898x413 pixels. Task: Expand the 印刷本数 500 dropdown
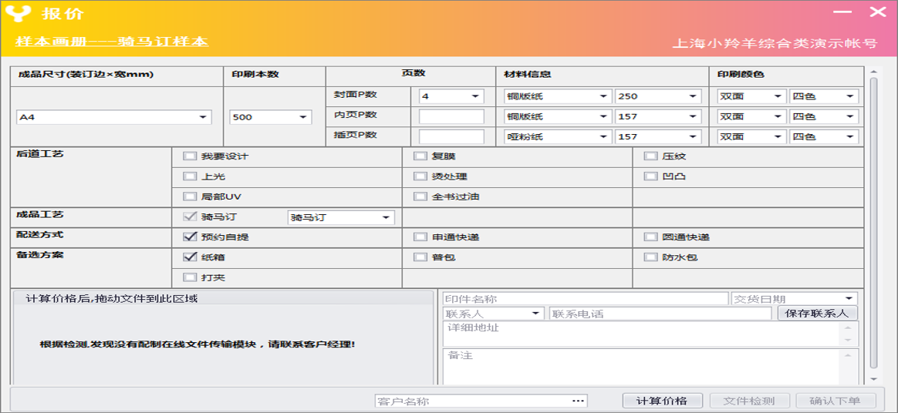click(301, 117)
